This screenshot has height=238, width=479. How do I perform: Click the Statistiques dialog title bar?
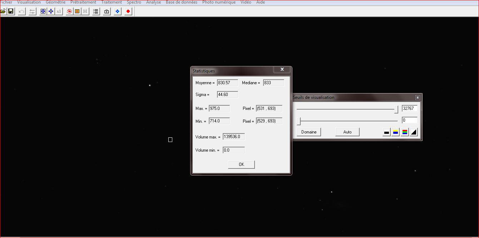tap(232, 71)
